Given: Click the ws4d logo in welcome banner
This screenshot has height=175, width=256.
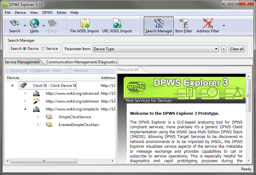Looking at the screenshot, I should (136, 87).
